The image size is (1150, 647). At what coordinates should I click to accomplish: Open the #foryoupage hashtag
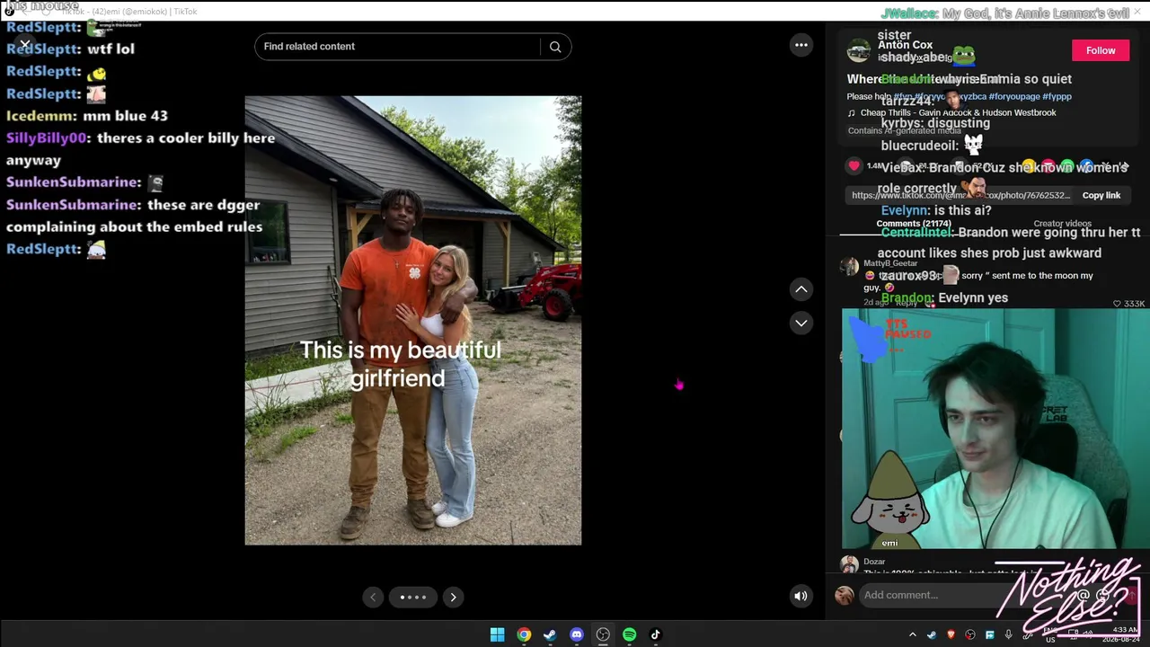(1014, 97)
